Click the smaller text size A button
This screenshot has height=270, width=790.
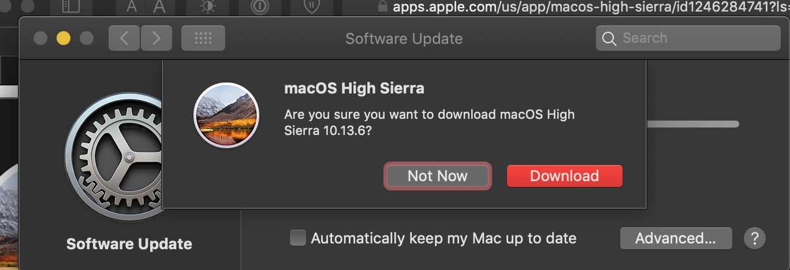coord(132,7)
